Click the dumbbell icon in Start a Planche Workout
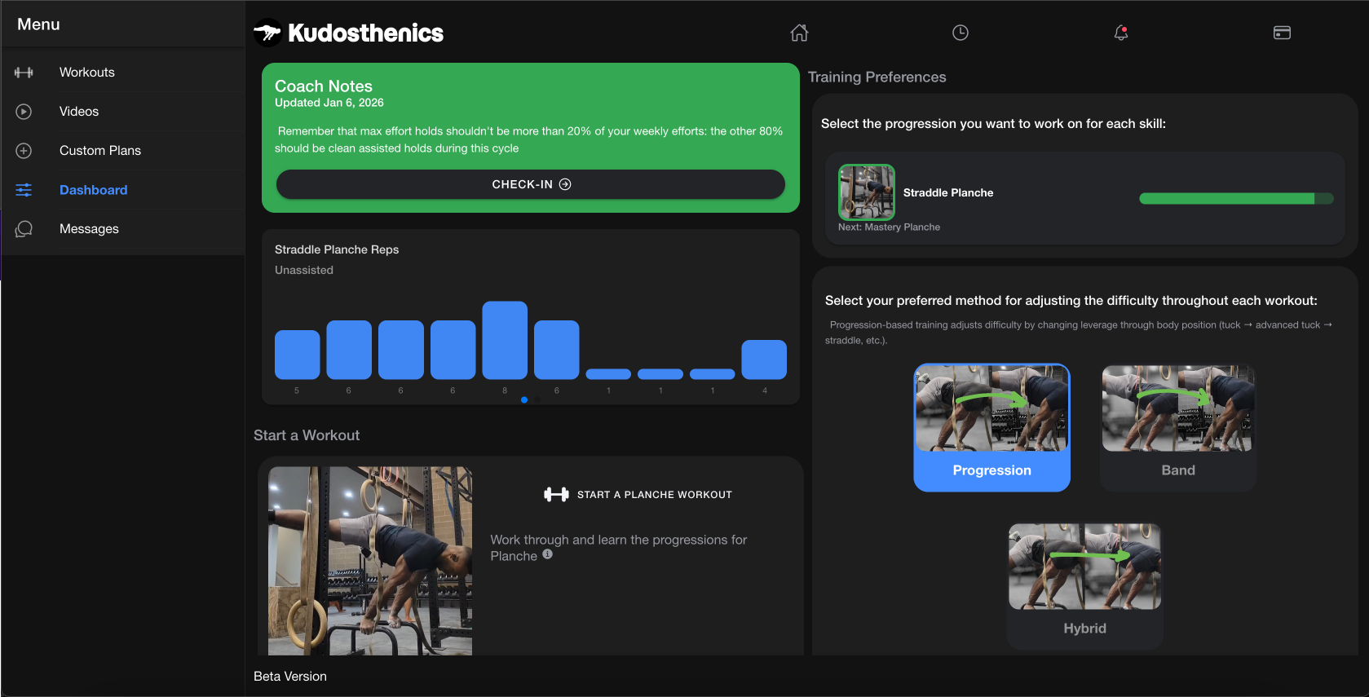1369x697 pixels. click(556, 494)
